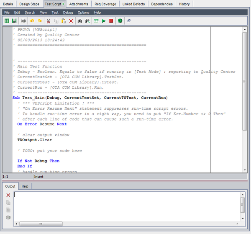The width and height of the screenshot is (251, 234).
Task: Click the code editor scroll-up arrow
Action: click(245, 29)
